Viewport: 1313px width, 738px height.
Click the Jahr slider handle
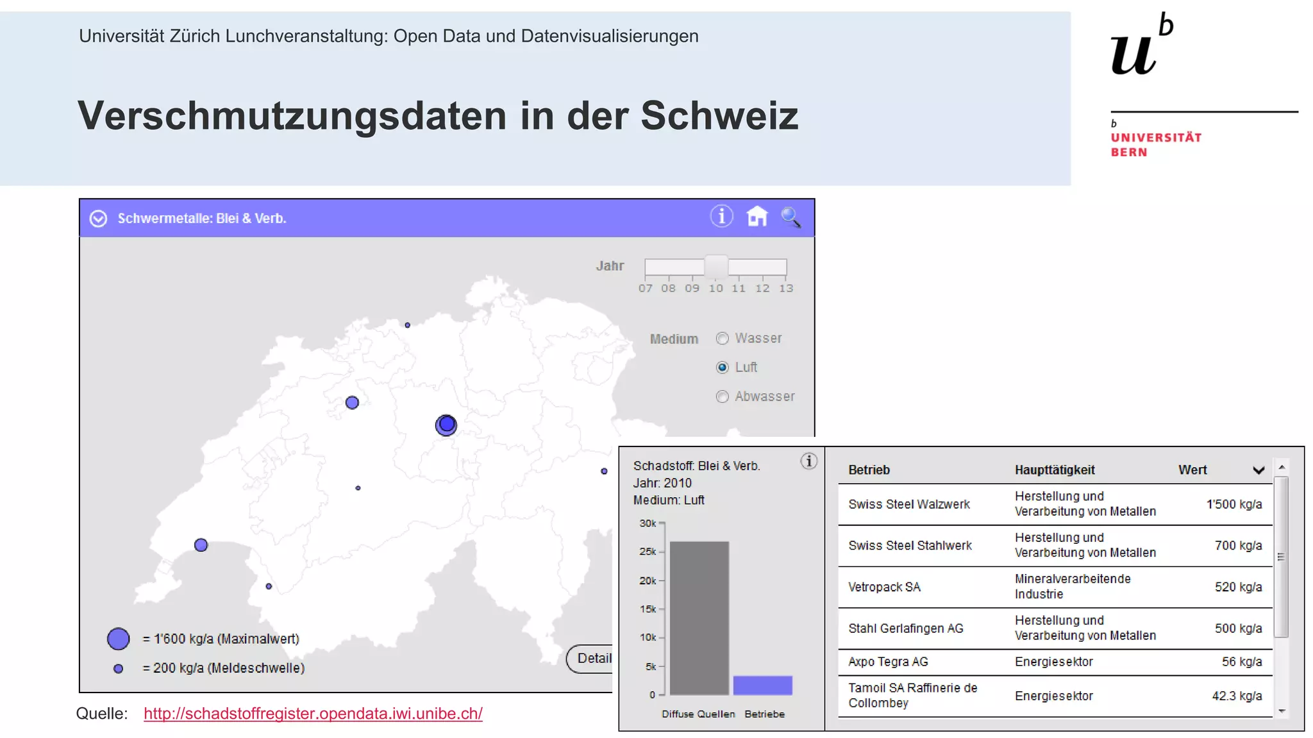[716, 266]
